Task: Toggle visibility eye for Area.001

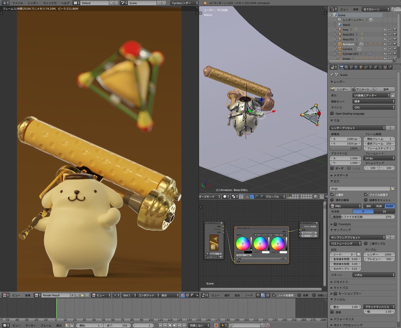Action: [x=385, y=34]
